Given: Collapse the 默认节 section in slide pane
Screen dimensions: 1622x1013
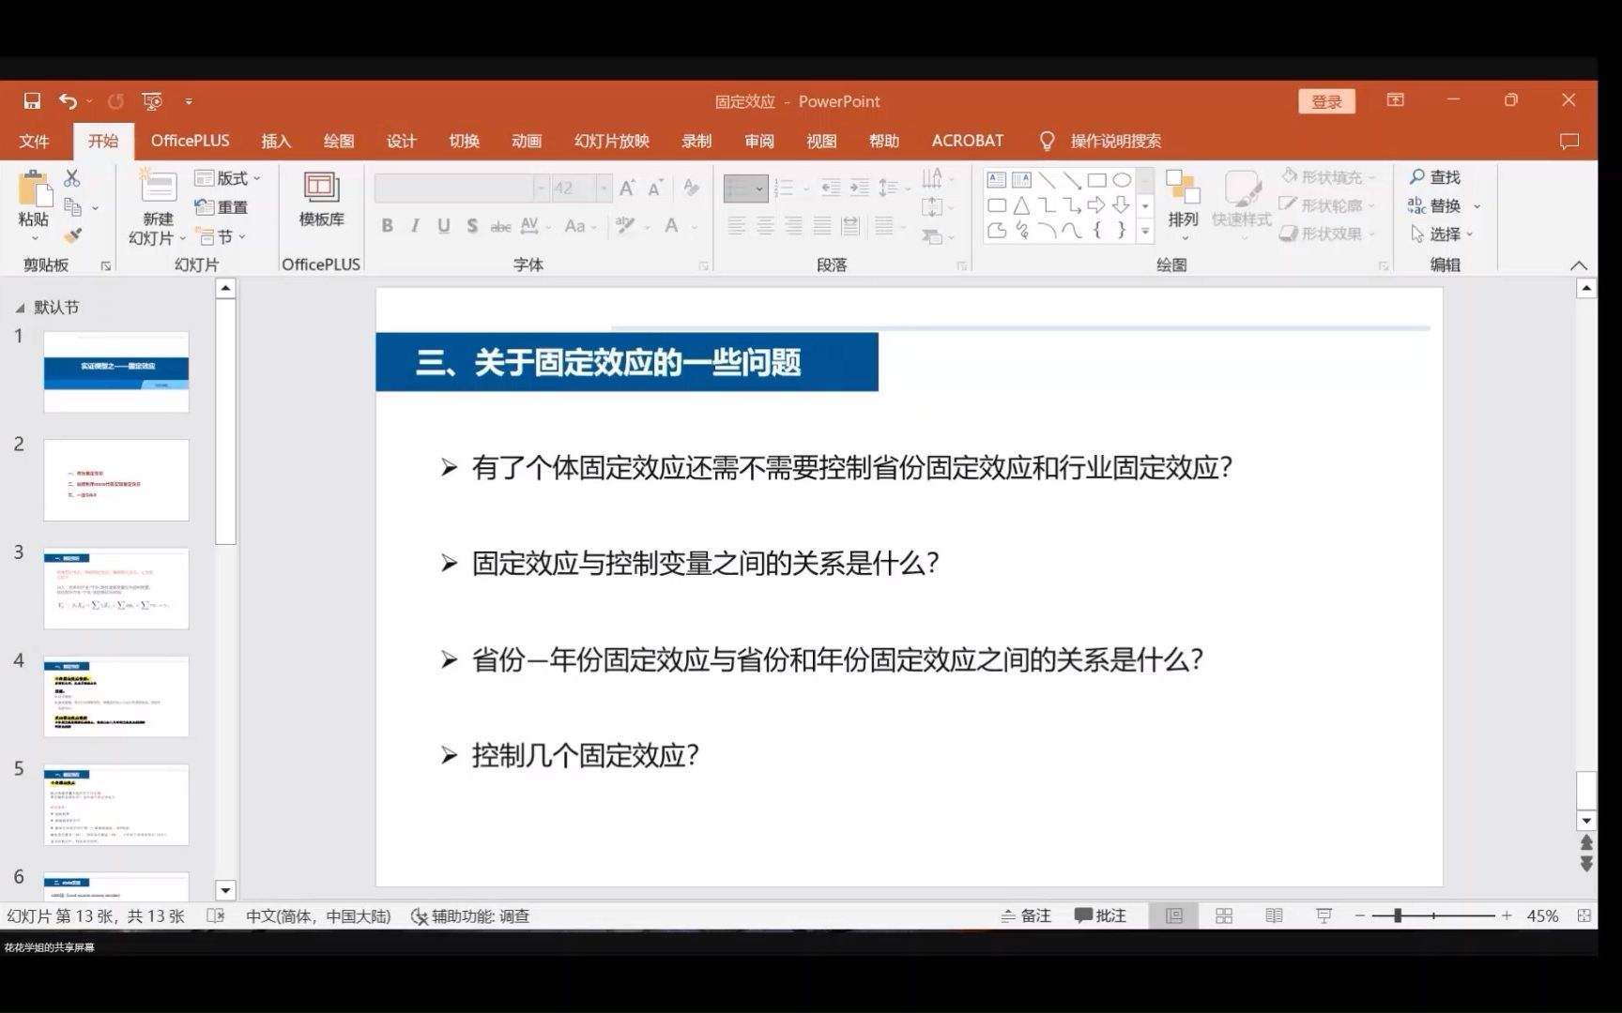Looking at the screenshot, I should 19,307.
